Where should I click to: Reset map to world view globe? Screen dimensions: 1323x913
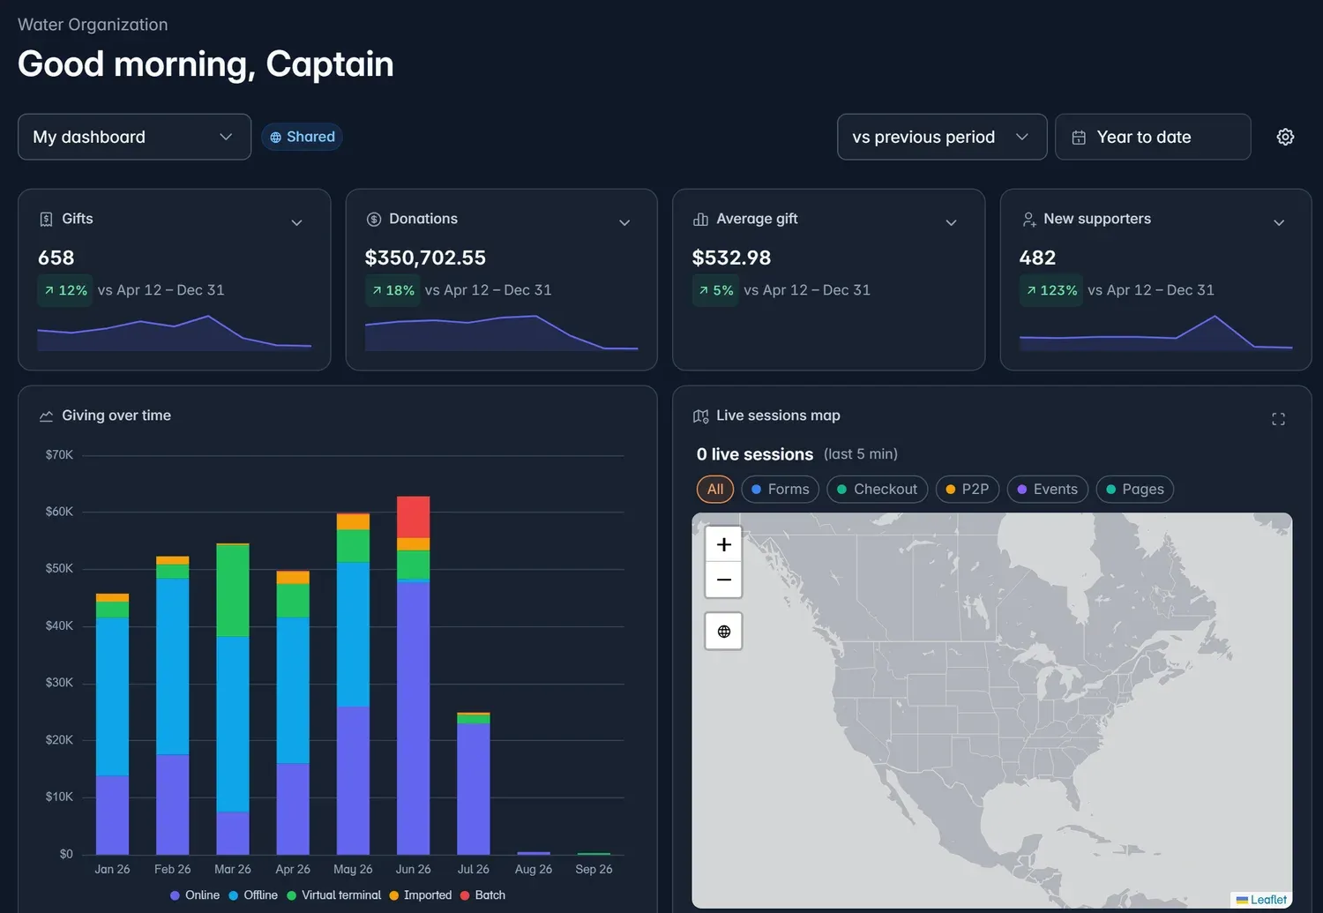[723, 632]
